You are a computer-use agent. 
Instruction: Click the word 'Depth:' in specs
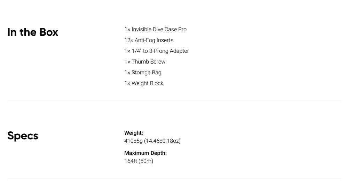159,153
